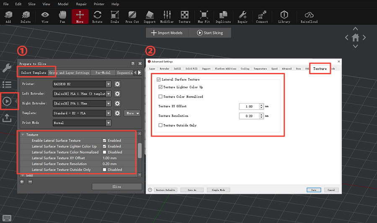The image size is (377, 223).
Task: Click the Max Fit icon
Action: pyautogui.click(x=204, y=17)
